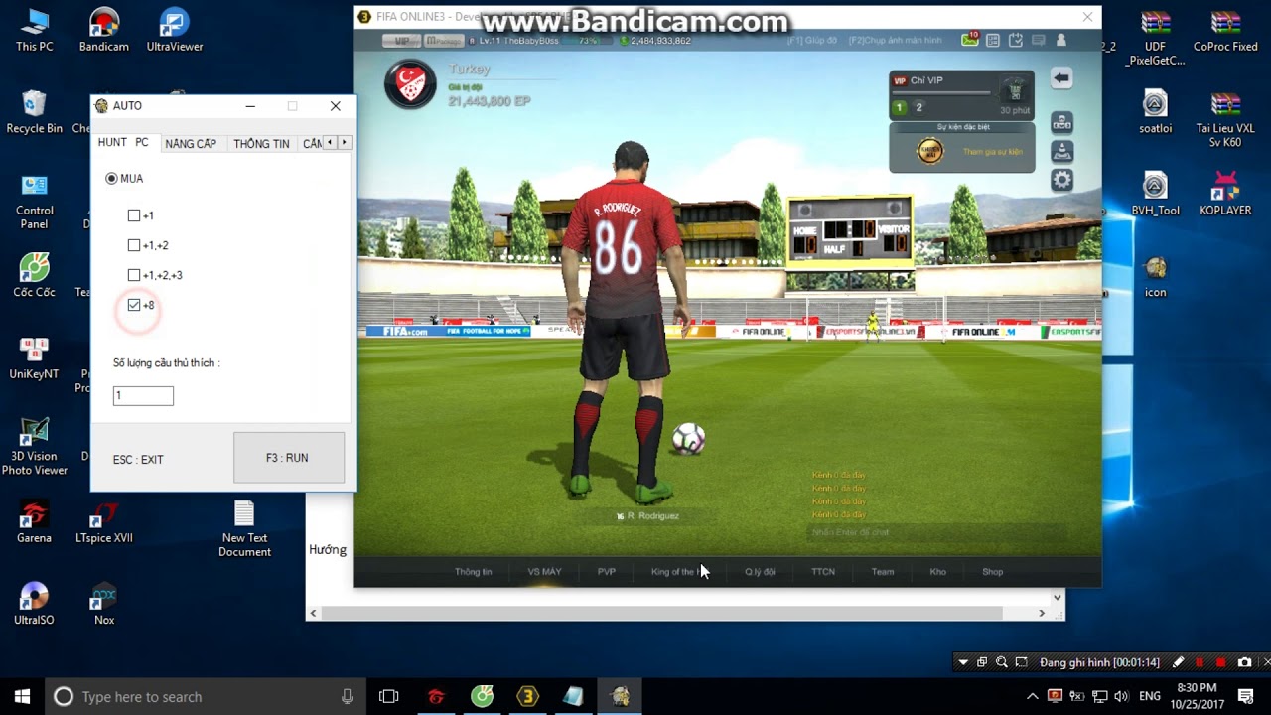The width and height of the screenshot is (1271, 715).
Task: Open the Nox desktop icon
Action: point(104,604)
